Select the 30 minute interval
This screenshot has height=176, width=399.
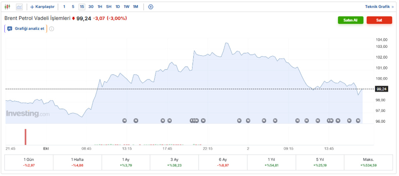[91, 7]
